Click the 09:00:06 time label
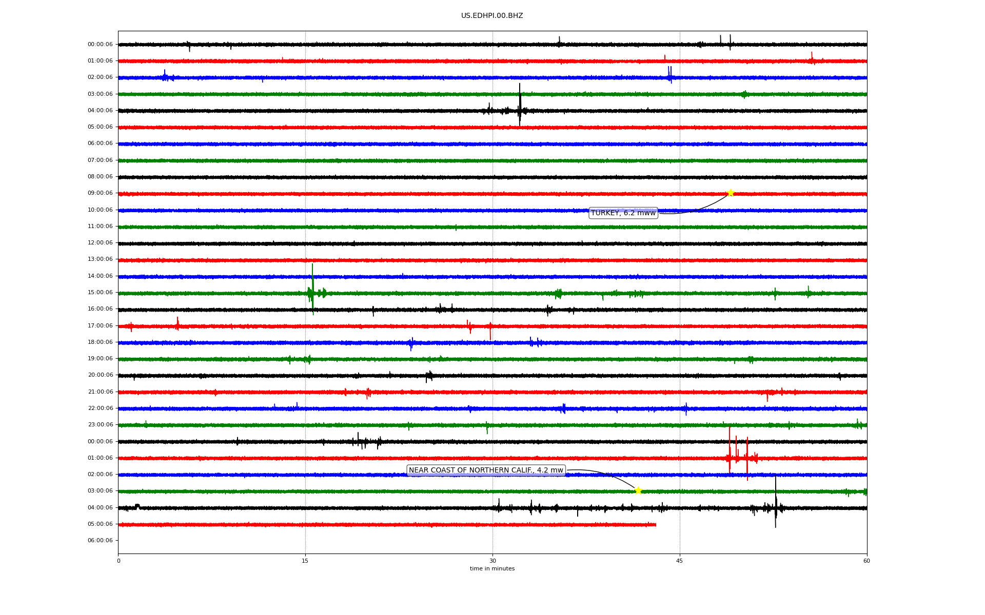Screen dimensions: 985x615 100,193
